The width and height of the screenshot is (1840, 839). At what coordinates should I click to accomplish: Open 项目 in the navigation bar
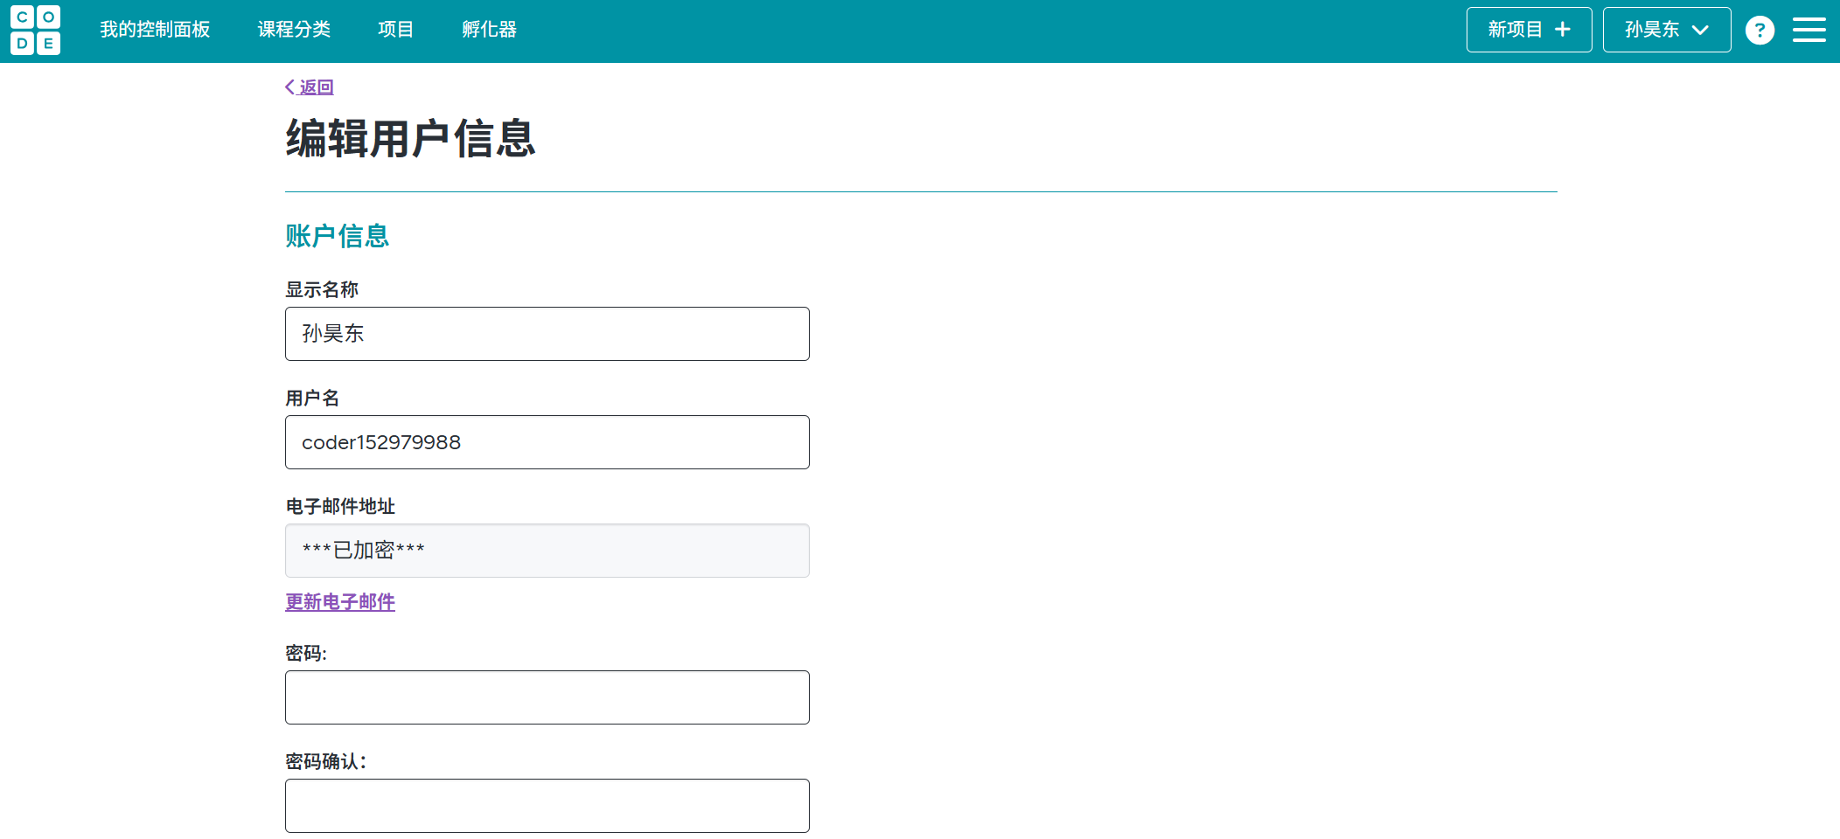click(395, 30)
